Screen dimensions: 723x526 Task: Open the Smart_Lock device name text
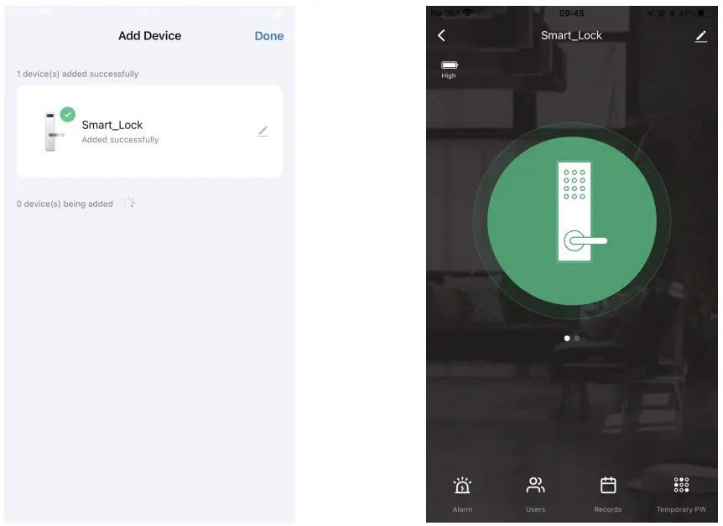click(x=112, y=125)
